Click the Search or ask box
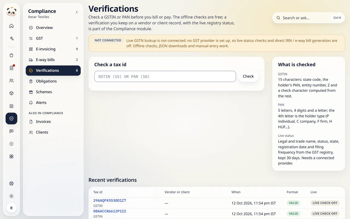Image resolution: width=350 pixels, height=219 pixels. (x=309, y=18)
